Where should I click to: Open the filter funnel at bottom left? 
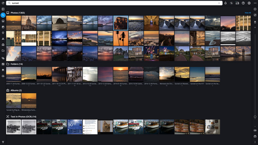tap(3, 142)
